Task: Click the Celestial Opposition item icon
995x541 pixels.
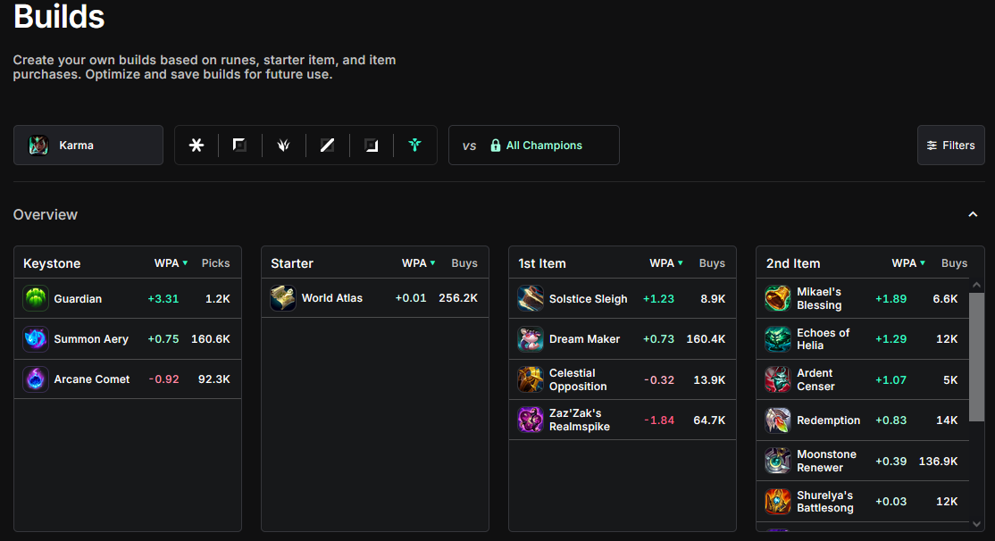Action: point(531,379)
